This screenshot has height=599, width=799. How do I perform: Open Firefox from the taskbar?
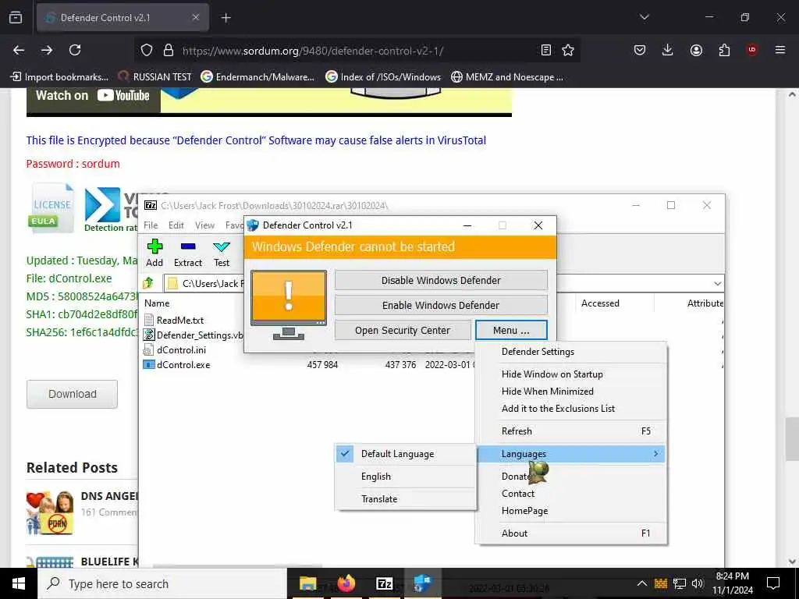346,583
